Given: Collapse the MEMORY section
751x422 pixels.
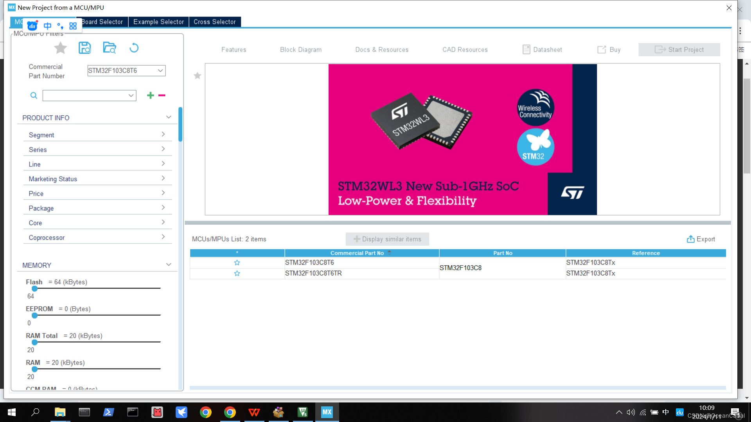Looking at the screenshot, I should [169, 265].
